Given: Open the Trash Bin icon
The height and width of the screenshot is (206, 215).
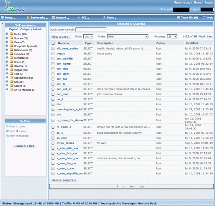Looking at the screenshot, I should pyautogui.click(x=178, y=17).
